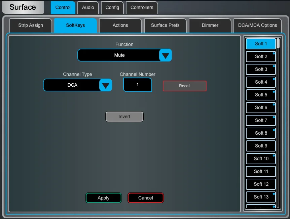Pick Soft 13 softkey
The image size is (290, 219).
(261, 197)
